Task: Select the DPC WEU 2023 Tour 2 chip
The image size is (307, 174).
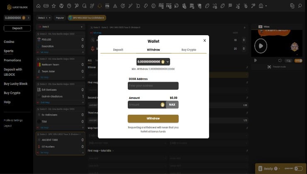Action: [x=87, y=18]
